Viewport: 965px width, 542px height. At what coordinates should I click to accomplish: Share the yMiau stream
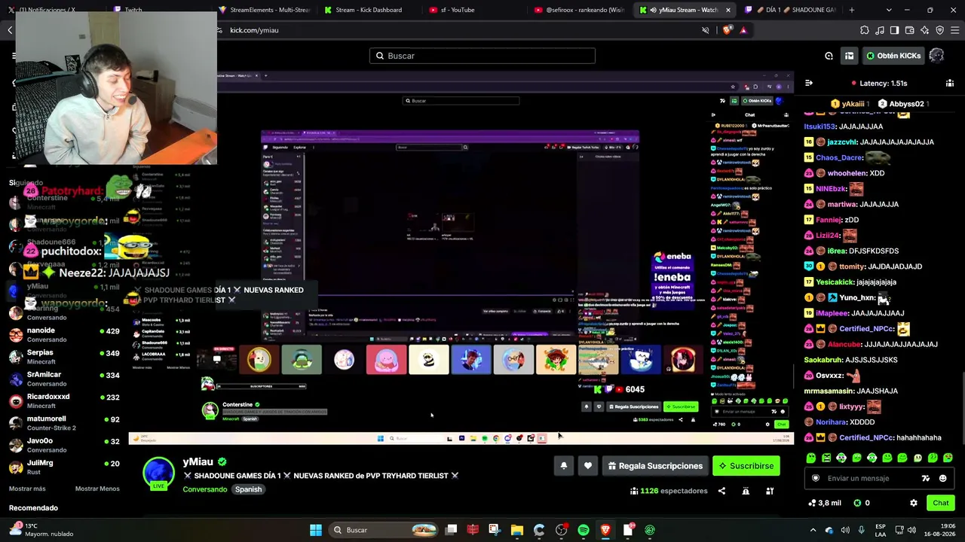(x=721, y=491)
